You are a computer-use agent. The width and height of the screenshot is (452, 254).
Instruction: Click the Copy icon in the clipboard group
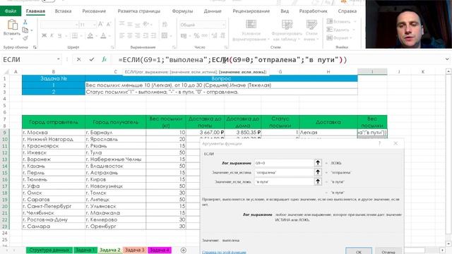tap(25, 30)
